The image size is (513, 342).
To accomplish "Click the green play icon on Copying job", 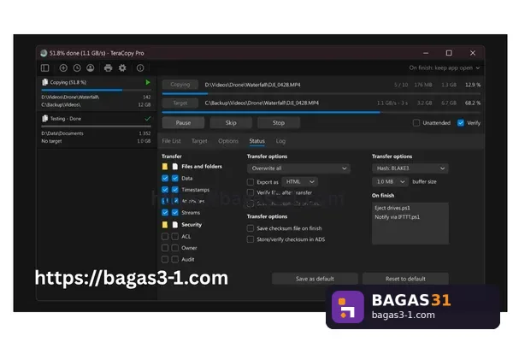I will (148, 82).
